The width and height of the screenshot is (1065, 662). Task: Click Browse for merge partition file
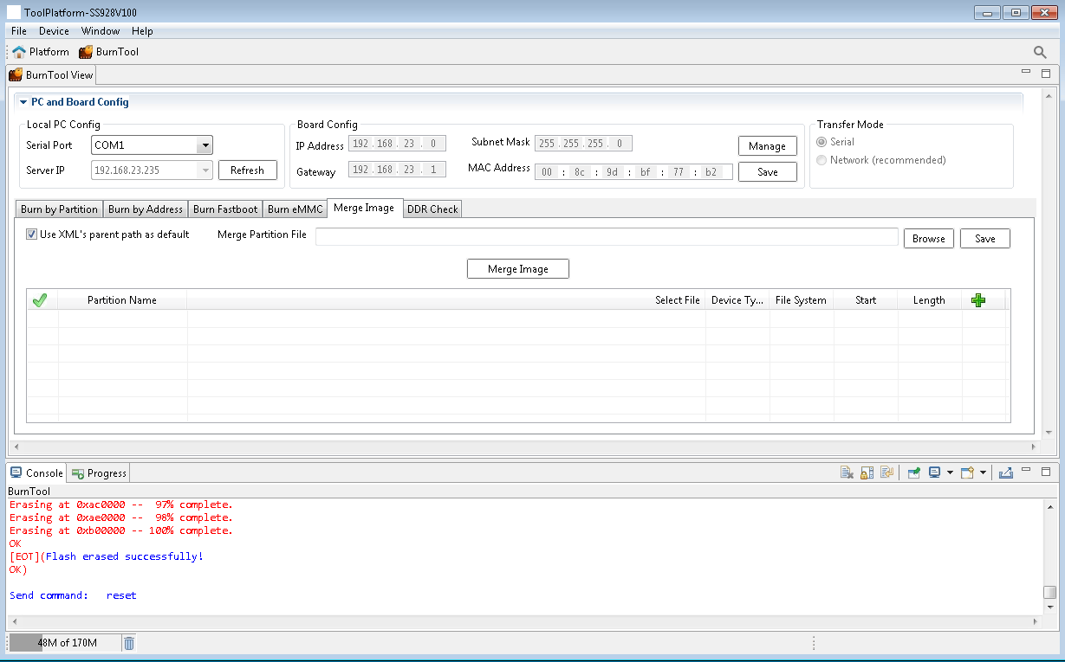[x=928, y=239]
